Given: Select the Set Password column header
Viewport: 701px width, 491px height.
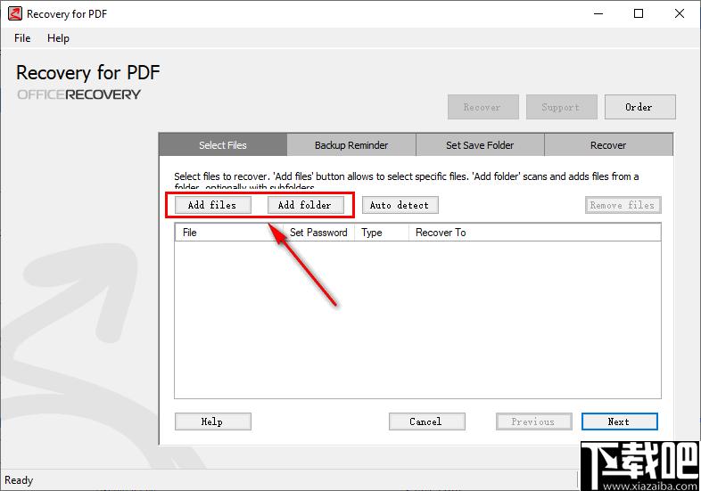Looking at the screenshot, I should pyautogui.click(x=318, y=233).
